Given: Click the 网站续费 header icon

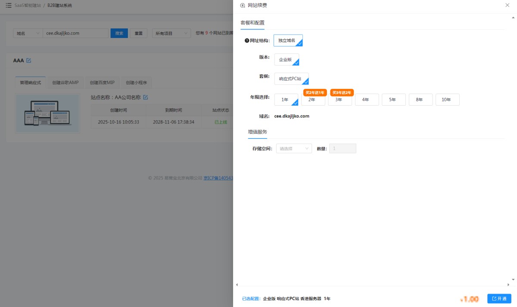Looking at the screenshot, I should click(x=243, y=6).
